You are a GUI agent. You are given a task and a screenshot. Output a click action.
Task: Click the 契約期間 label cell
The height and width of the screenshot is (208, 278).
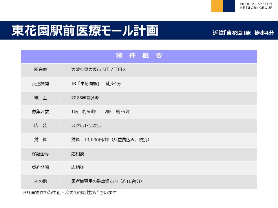pyautogui.click(x=40, y=168)
